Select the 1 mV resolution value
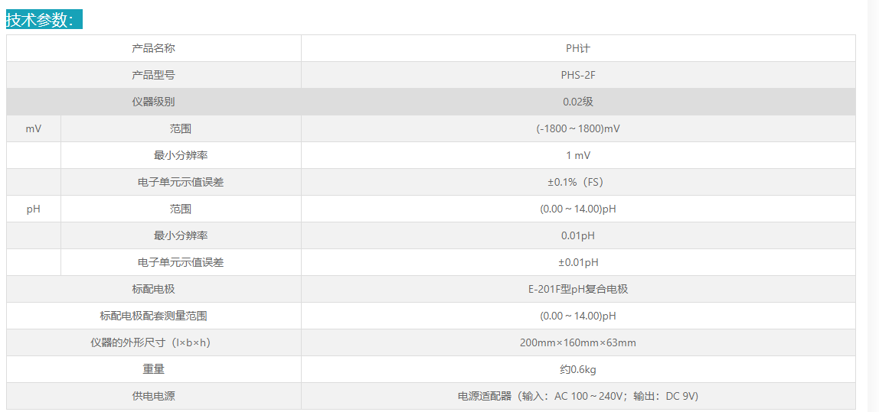This screenshot has width=879, height=412. click(577, 155)
